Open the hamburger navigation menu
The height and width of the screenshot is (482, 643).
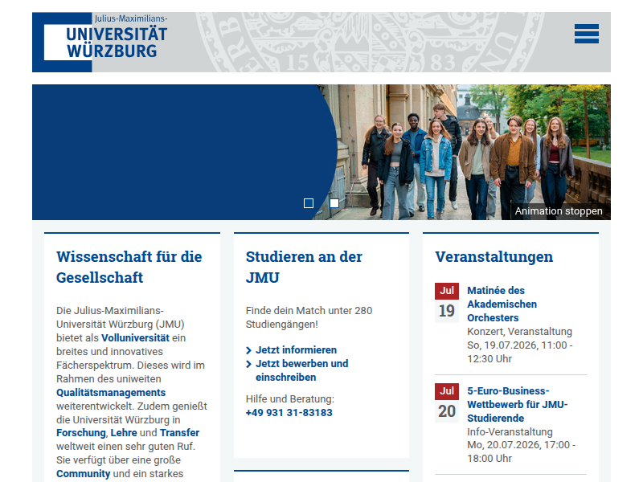click(x=587, y=34)
